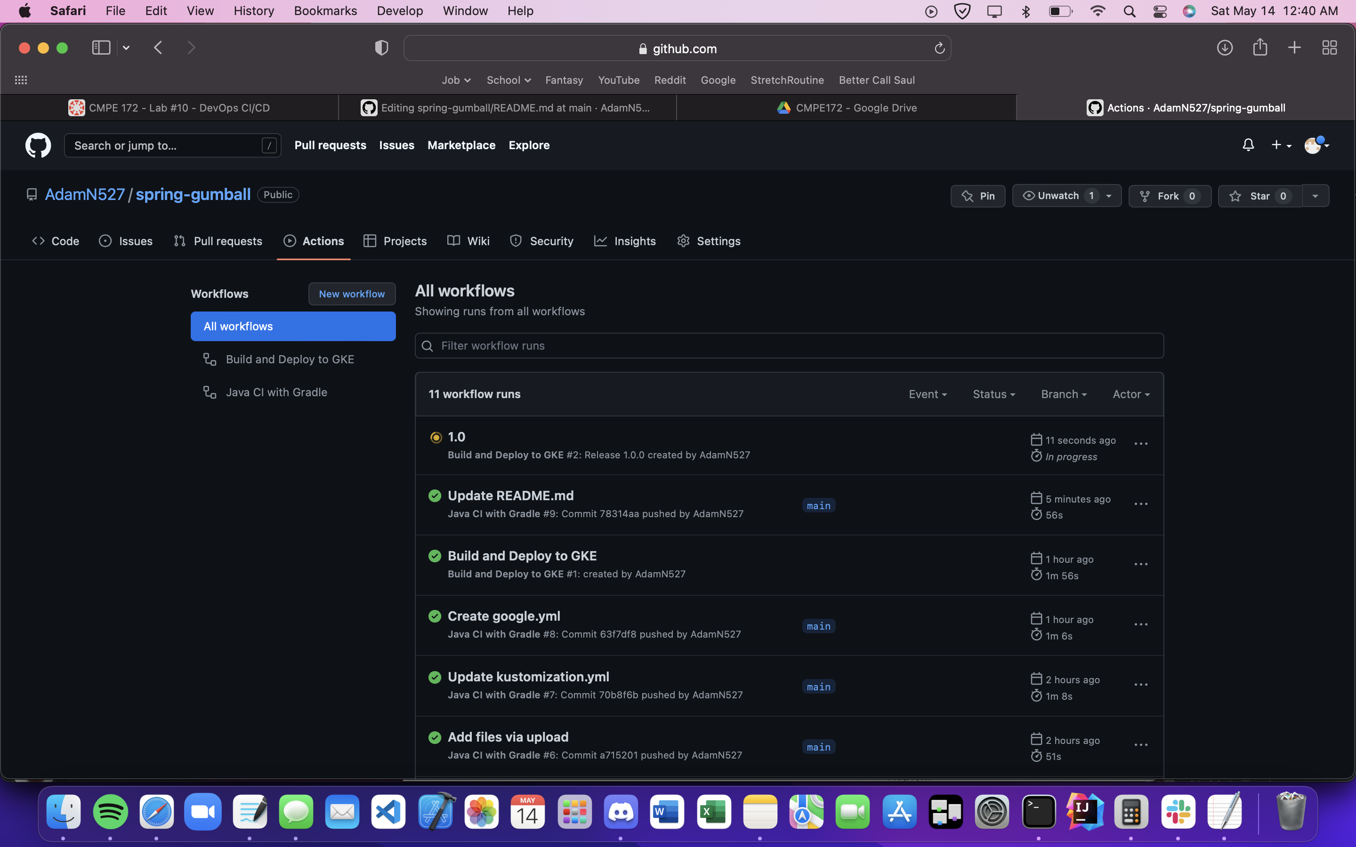
Task: Show Safari's downloads icon
Action: click(1224, 48)
